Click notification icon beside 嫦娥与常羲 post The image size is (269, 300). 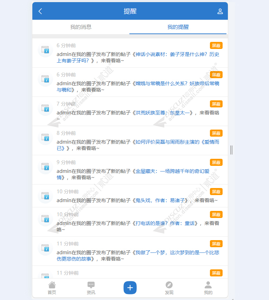(45, 79)
